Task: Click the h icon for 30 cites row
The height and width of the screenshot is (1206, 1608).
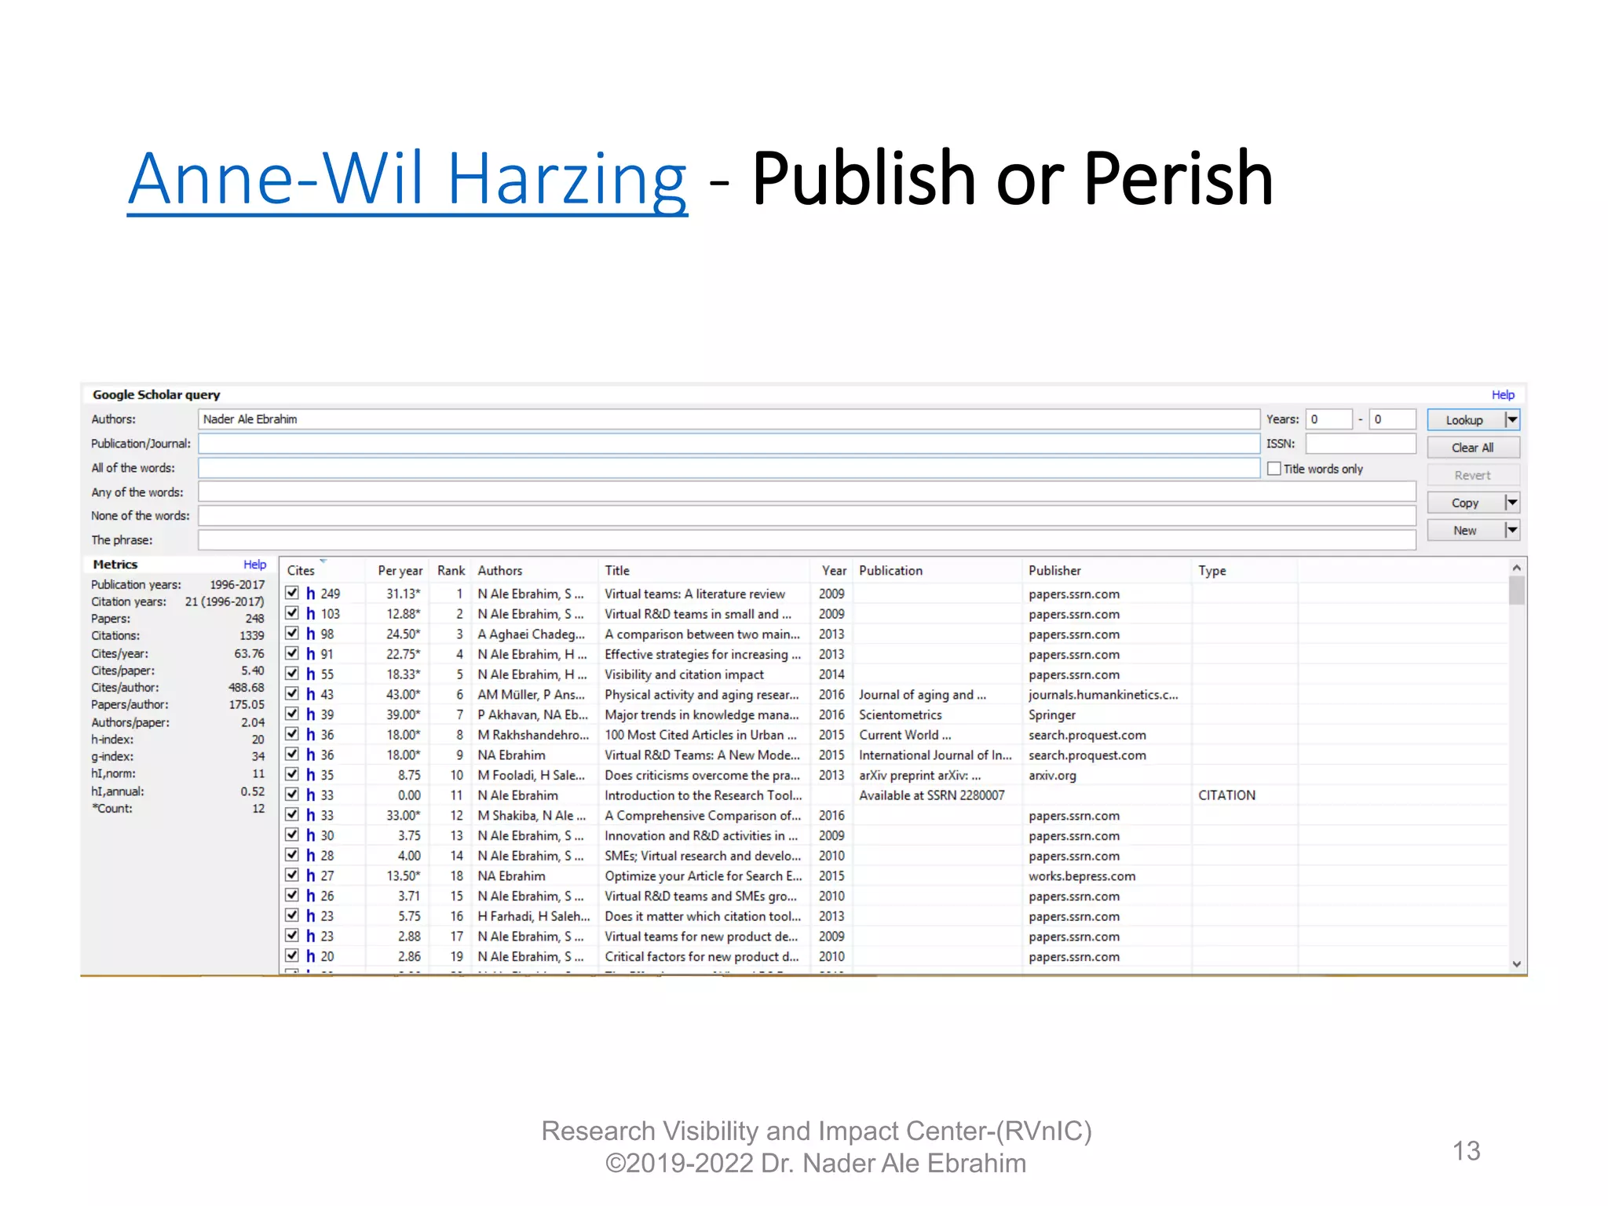Action: coord(311,835)
